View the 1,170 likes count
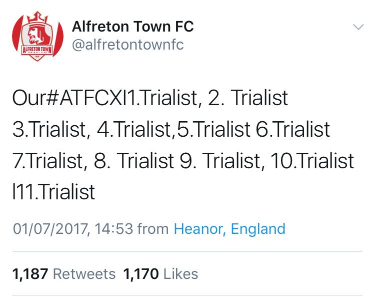375x297 pixels. click(141, 274)
